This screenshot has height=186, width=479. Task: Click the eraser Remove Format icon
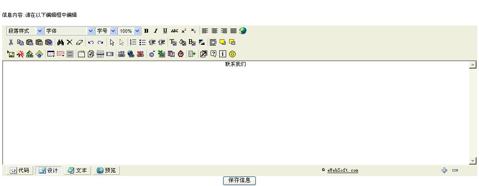(x=79, y=43)
